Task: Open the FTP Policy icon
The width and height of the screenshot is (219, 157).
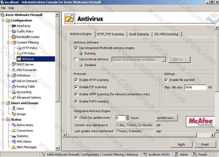Action: pos(19,53)
